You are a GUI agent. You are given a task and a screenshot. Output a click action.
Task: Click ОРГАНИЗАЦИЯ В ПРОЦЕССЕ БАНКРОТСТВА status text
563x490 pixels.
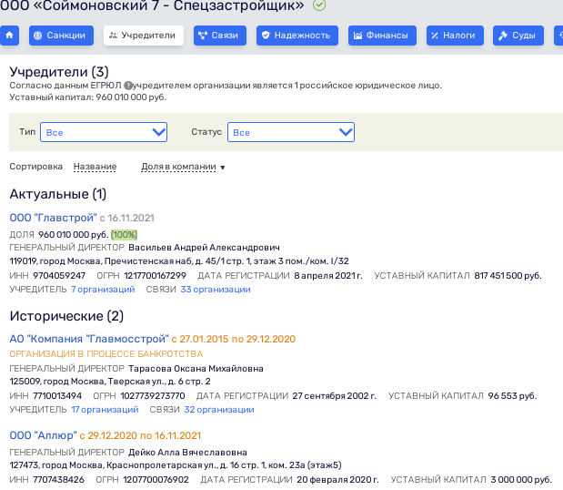pos(106,353)
